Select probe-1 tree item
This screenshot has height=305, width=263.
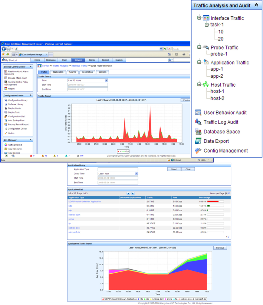click(219, 54)
